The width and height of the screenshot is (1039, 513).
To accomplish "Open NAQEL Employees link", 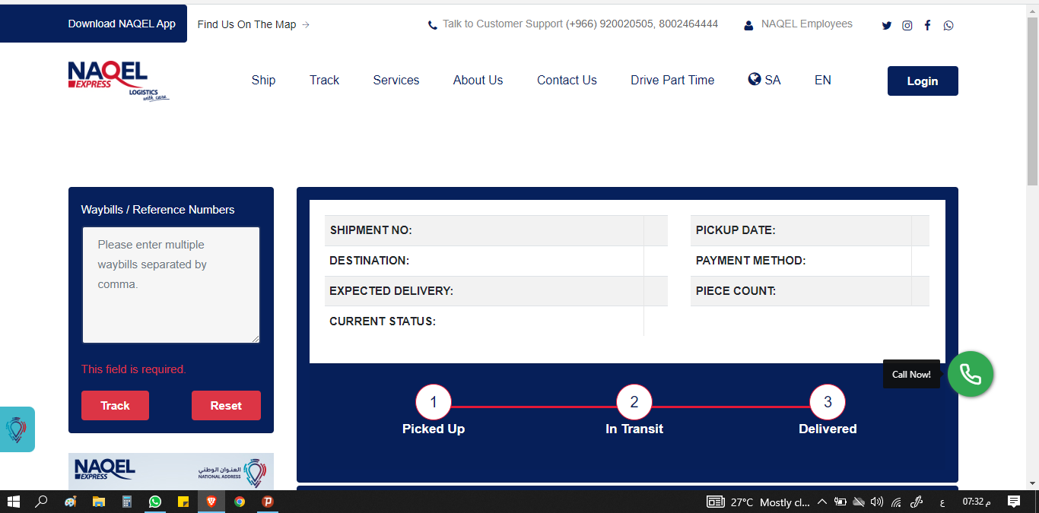I will 798,24.
